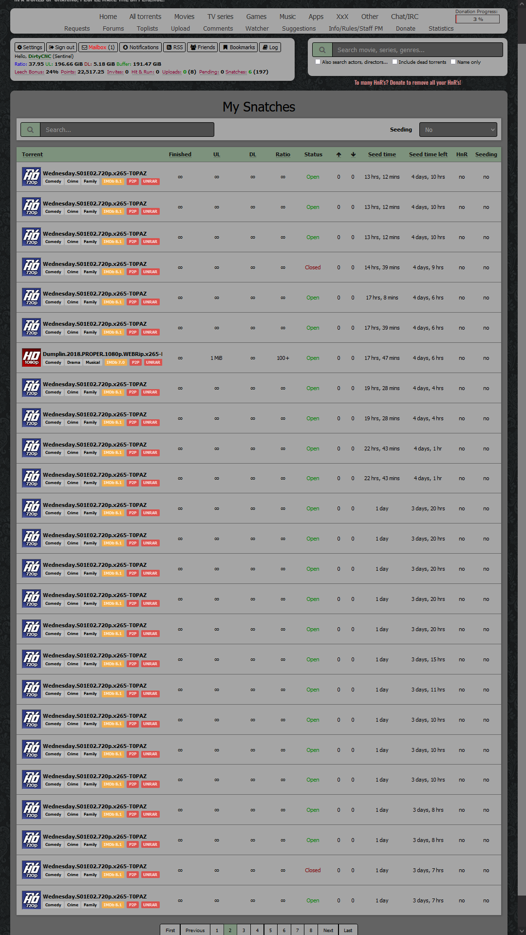Click the Musical genre tag
The width and height of the screenshot is (526, 935).
(93, 362)
